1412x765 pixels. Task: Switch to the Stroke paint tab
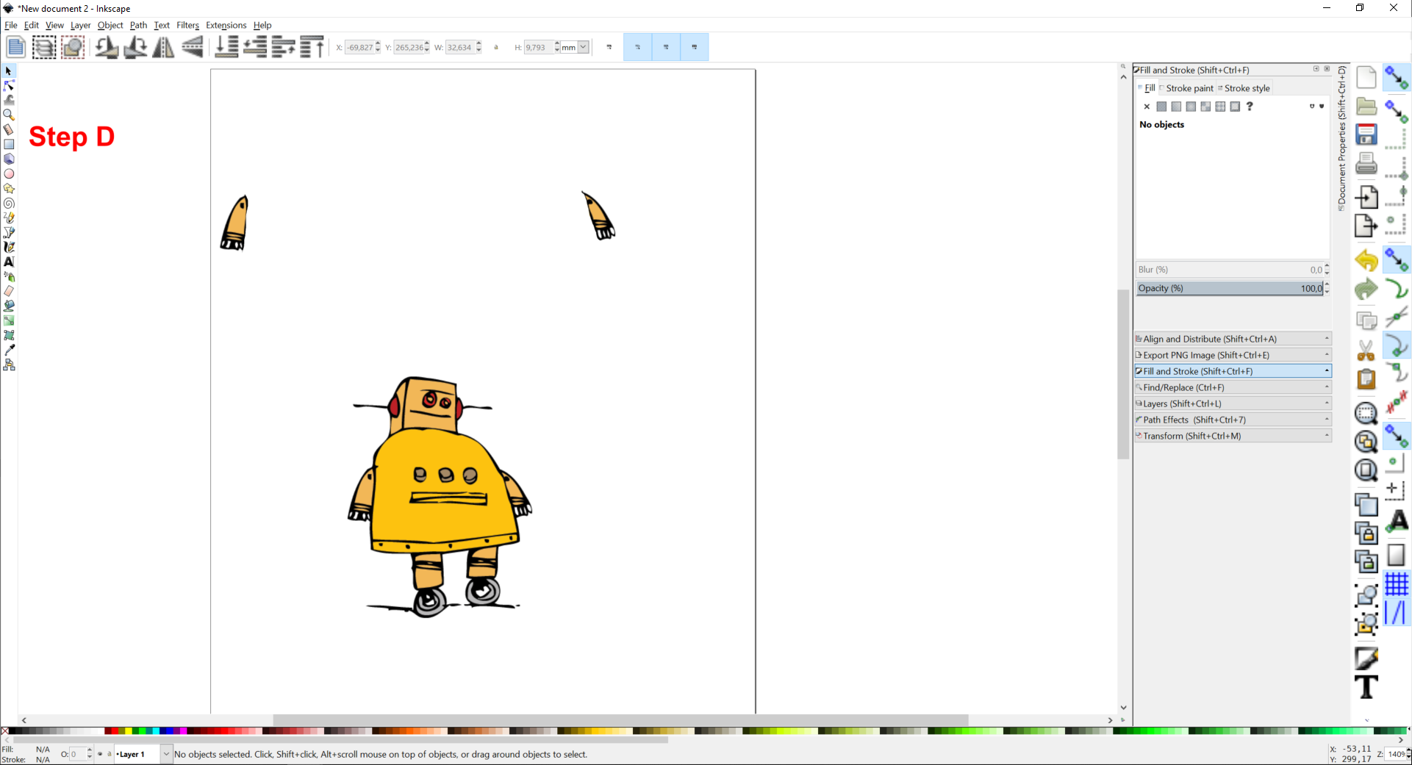(x=1186, y=88)
